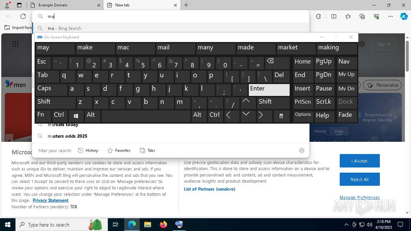
Task: Open Import favorites bookmark item
Action: coord(18,28)
